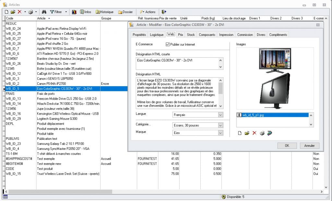Open the Langue dropdown

(220, 115)
